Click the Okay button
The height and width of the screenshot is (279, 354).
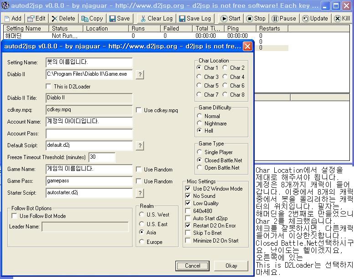pos(231,266)
